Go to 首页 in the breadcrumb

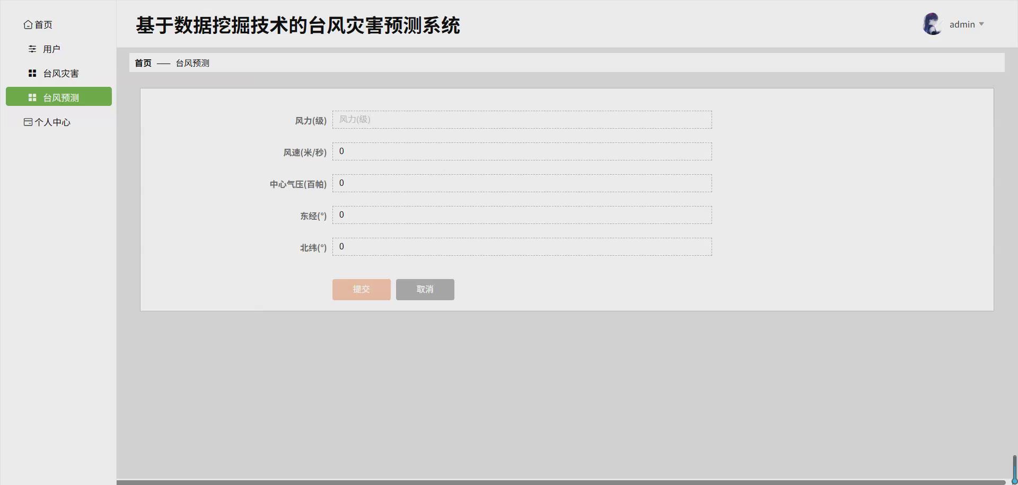[142, 62]
